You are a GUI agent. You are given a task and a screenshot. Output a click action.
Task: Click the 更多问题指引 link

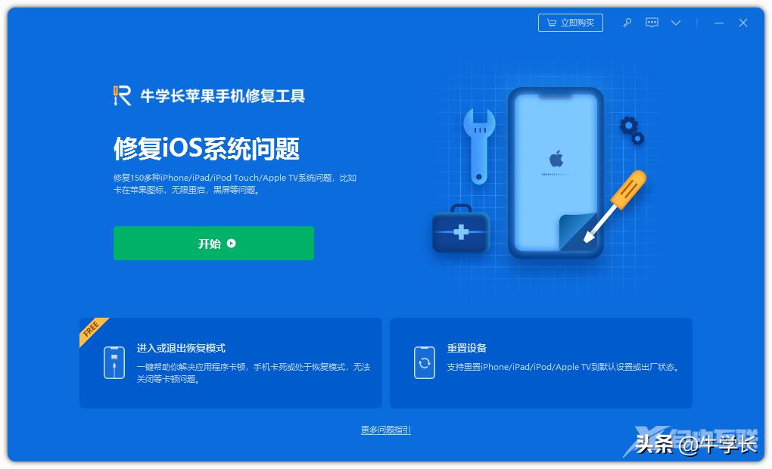385,430
